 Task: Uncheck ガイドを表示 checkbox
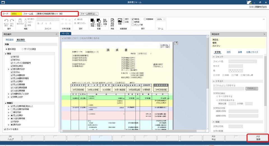(x=5, y=129)
